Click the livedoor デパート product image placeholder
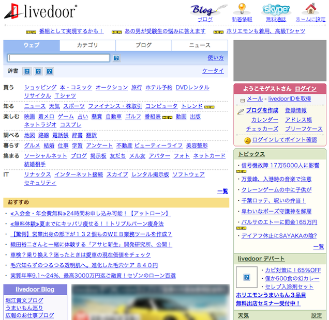This screenshot has width=329, height=320. tap(247, 277)
